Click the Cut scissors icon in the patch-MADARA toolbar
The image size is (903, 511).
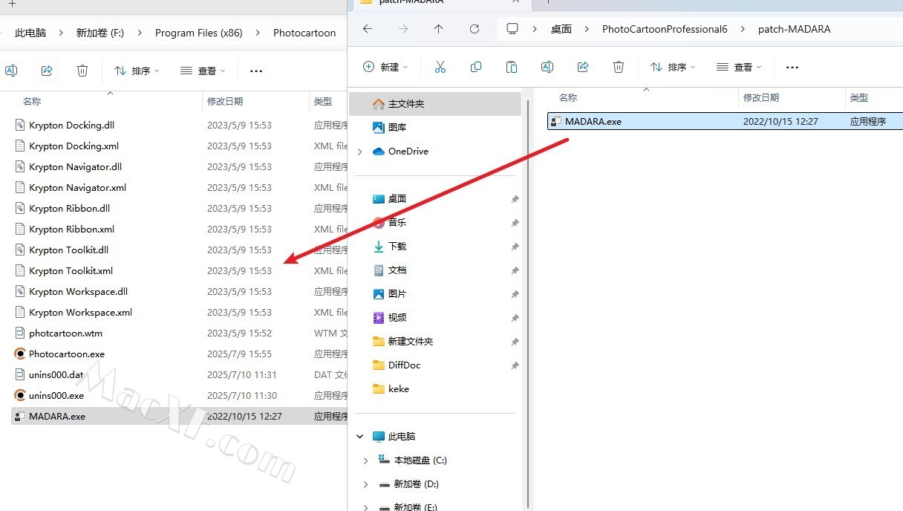pyautogui.click(x=440, y=67)
